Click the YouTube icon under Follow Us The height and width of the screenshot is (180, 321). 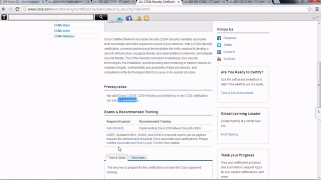[x=219, y=59]
